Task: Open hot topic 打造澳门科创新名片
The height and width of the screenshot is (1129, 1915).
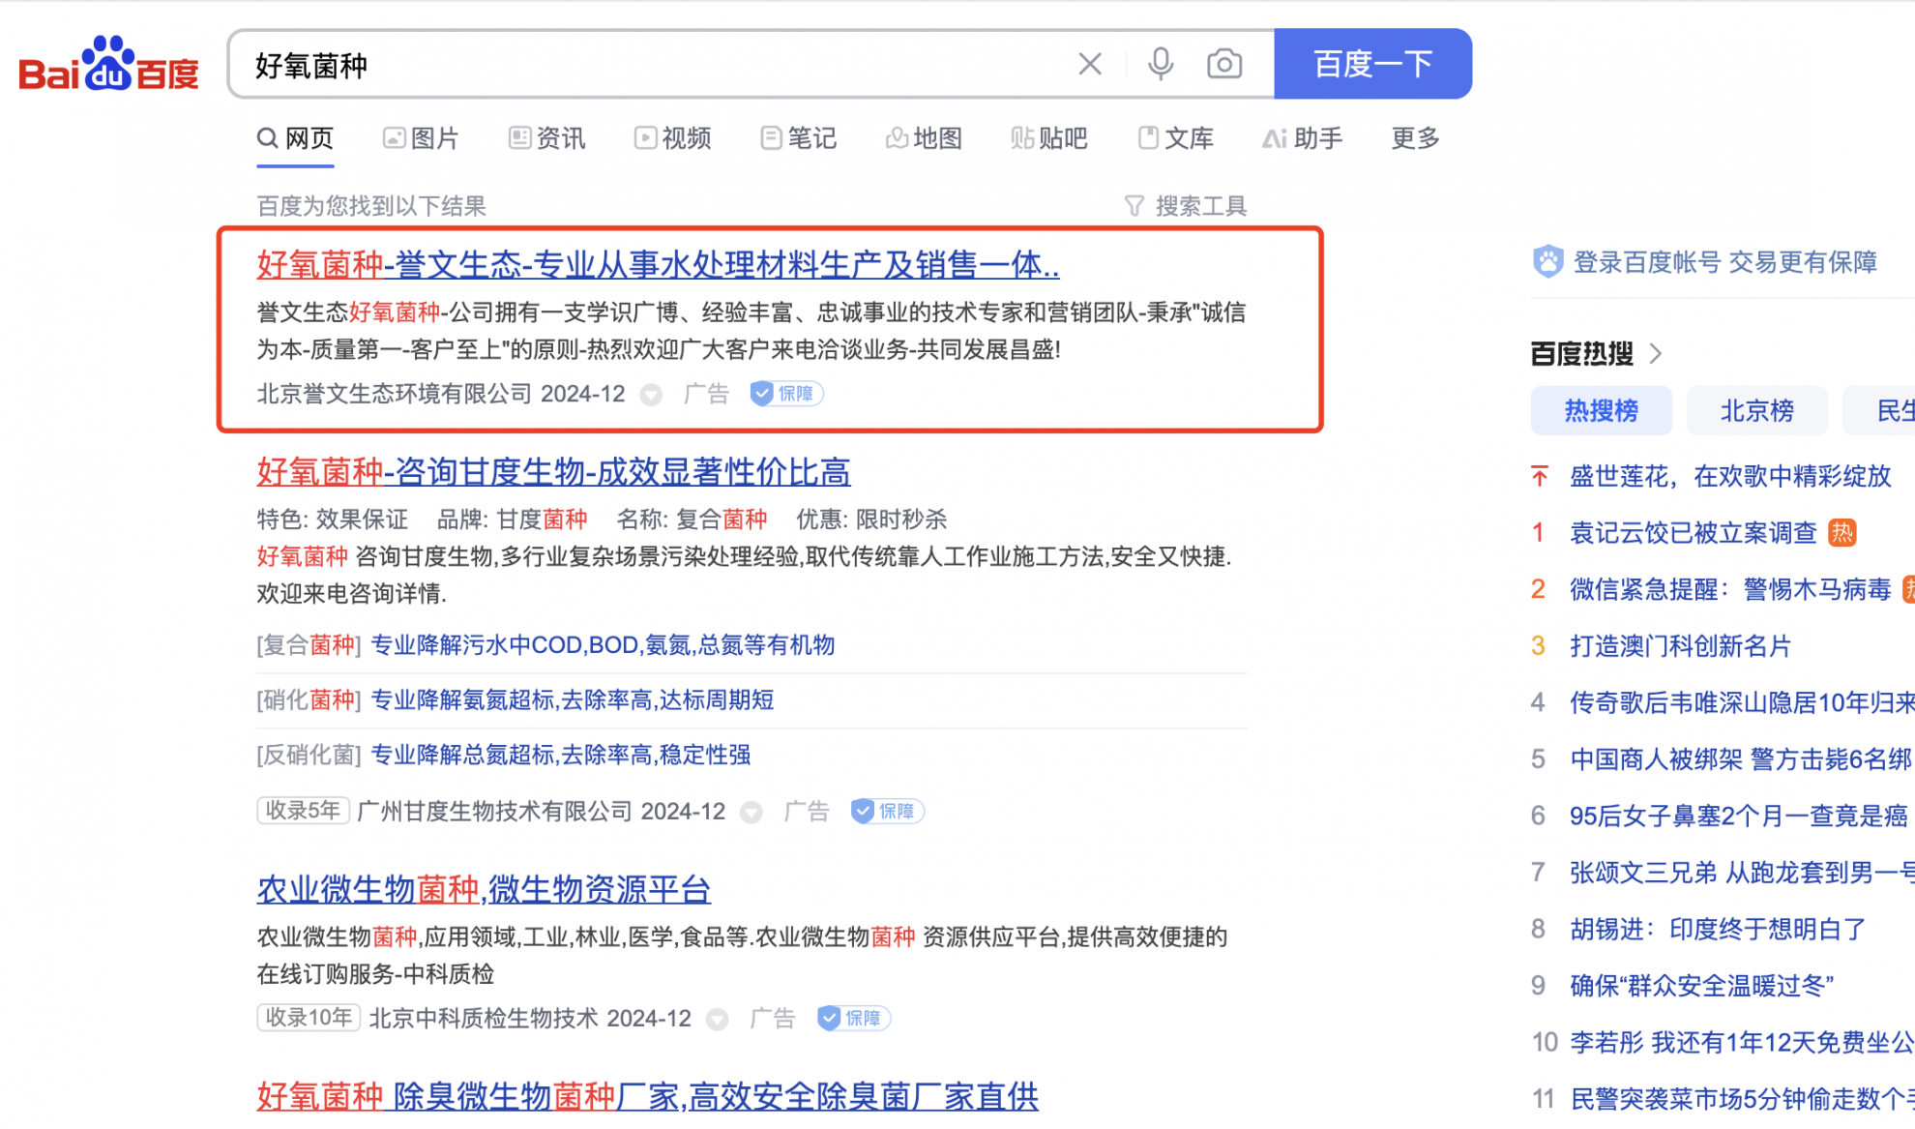Action: pos(1680,645)
